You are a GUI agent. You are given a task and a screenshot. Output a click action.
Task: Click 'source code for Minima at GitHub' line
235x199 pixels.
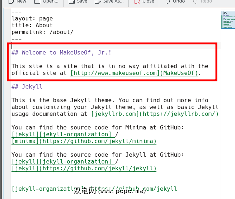point(98,128)
